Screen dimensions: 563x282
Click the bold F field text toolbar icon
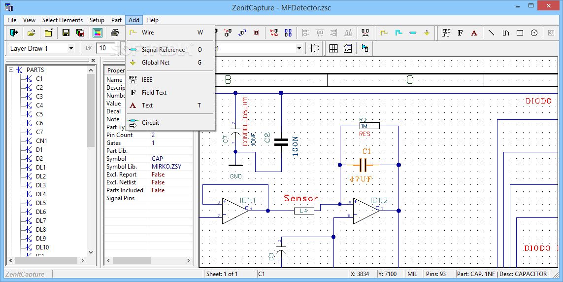coord(461,33)
